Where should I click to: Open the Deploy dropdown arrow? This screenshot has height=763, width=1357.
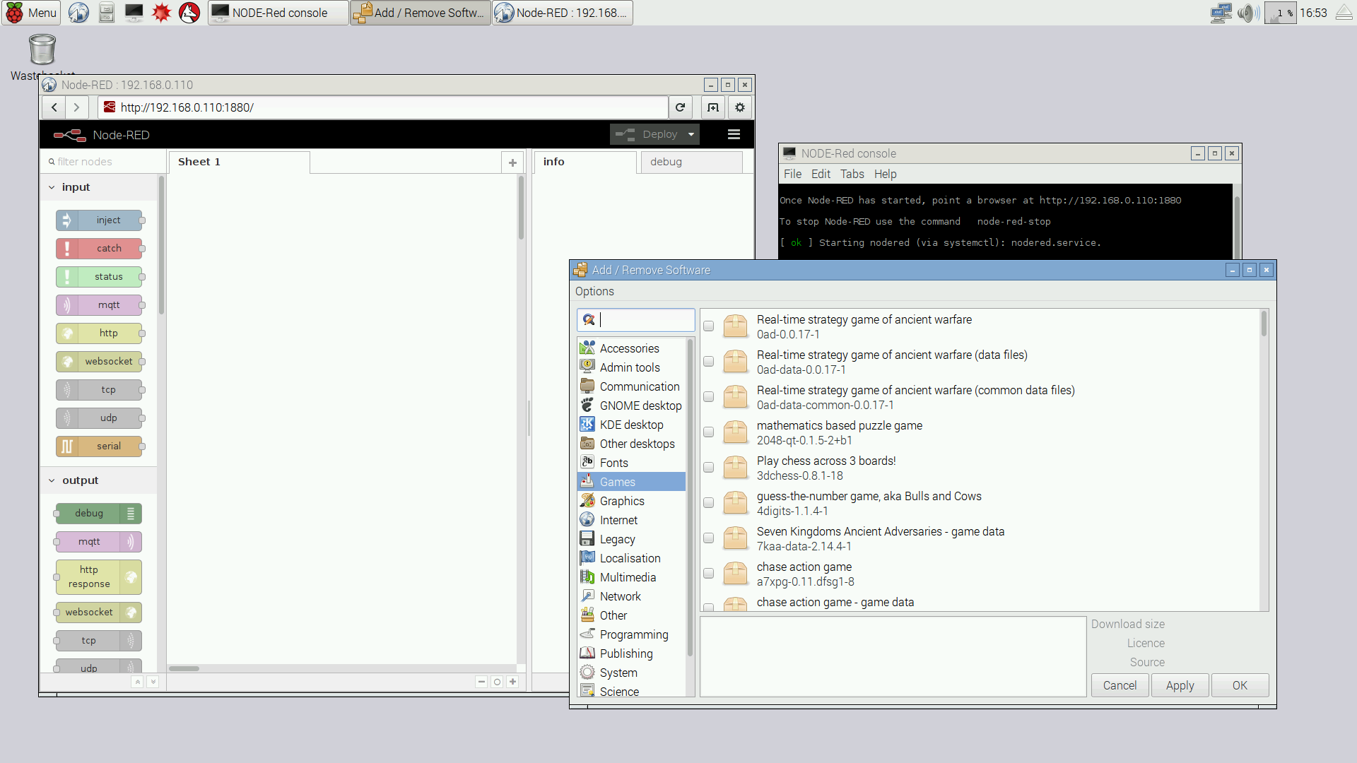pos(691,134)
